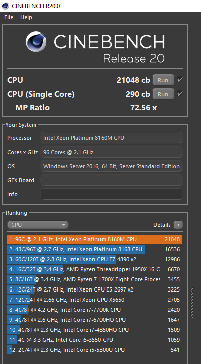Toggle the CPU Single Core checkbox
Screen dimensions: 201x364
(x=180, y=94)
